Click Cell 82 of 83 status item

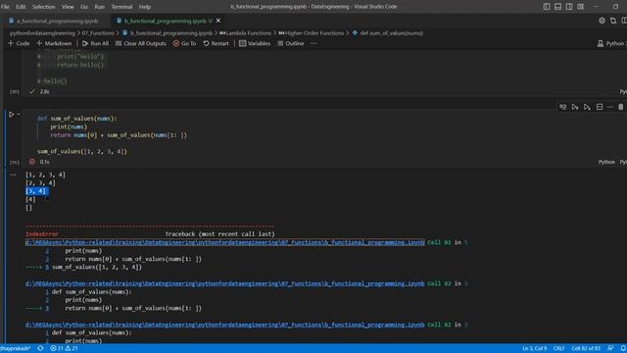[x=586, y=349]
